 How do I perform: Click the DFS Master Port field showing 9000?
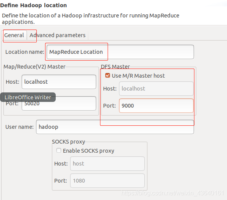coord(156,106)
